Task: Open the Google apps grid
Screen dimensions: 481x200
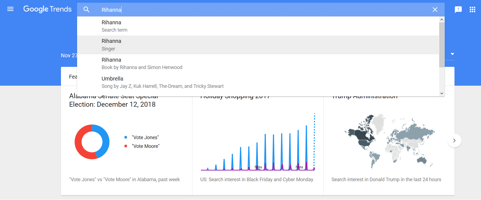Action: coord(472,10)
